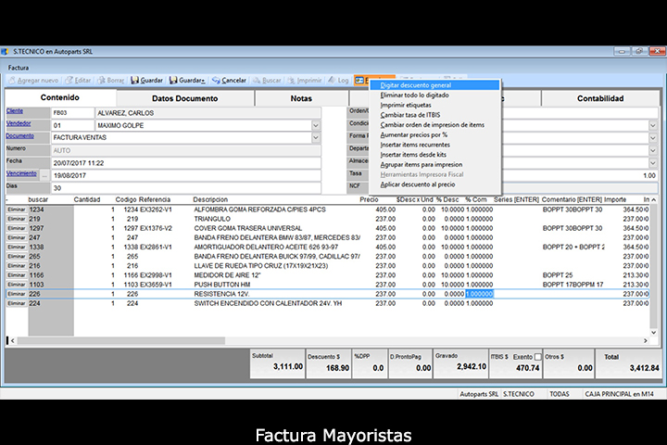
Task: Click the Agregar nuevo toolbar icon
Action: pos(13,81)
